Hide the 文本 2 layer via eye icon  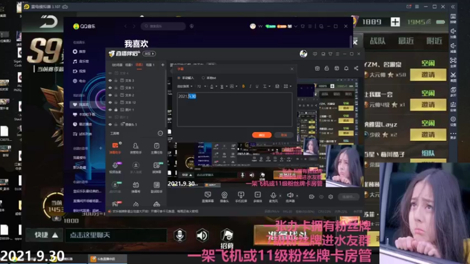pyautogui.click(x=110, y=95)
